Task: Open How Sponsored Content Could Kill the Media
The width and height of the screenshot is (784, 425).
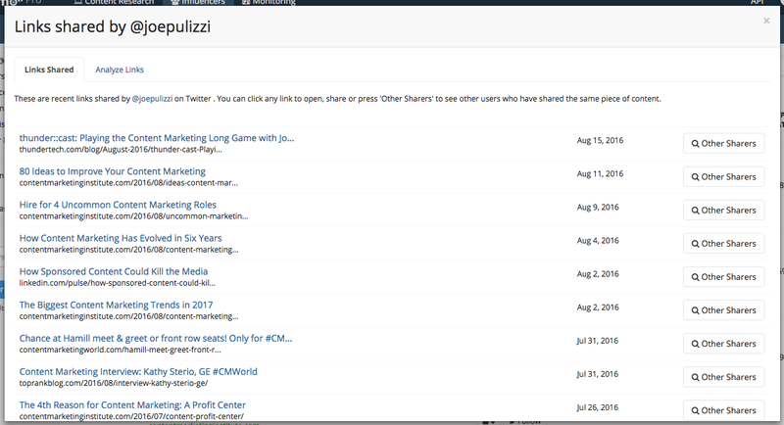Action: tap(114, 271)
